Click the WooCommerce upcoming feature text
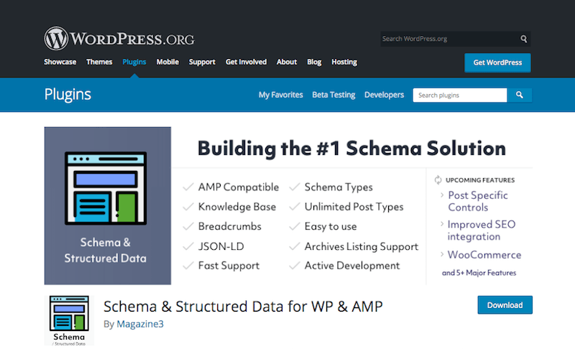575x354 pixels. tap(484, 255)
